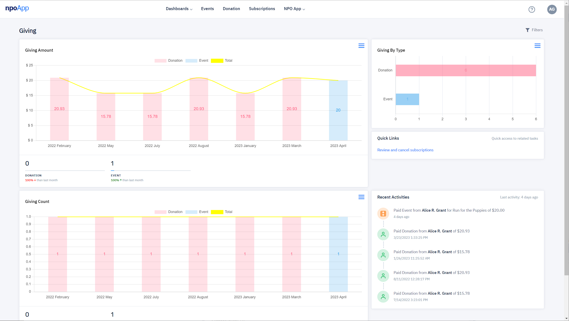Click the green person icon for the 8/11/2022 donation
The width and height of the screenshot is (569, 321).
coord(383,276)
